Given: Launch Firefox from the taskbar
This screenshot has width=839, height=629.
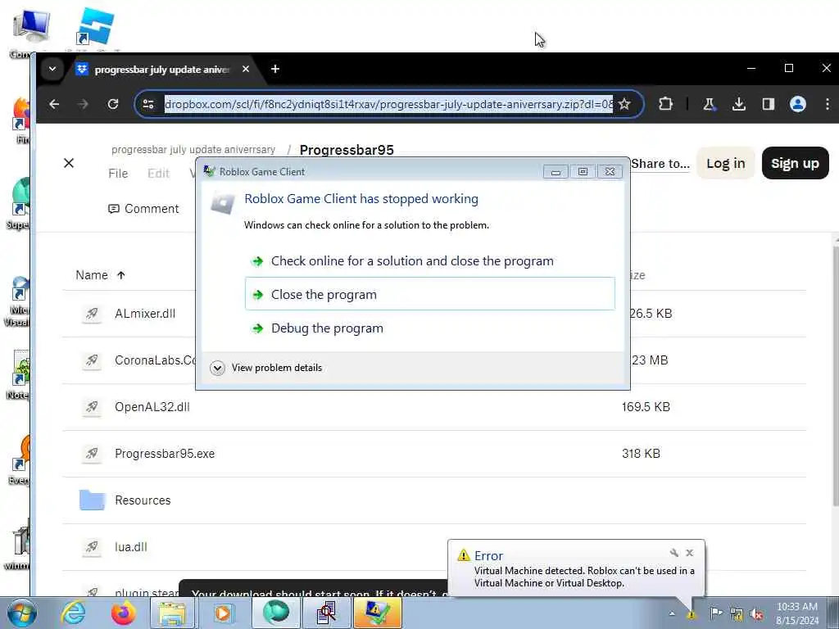Looking at the screenshot, I should [x=123, y=613].
